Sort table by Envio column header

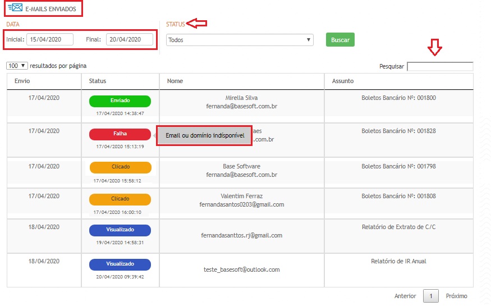22,81
